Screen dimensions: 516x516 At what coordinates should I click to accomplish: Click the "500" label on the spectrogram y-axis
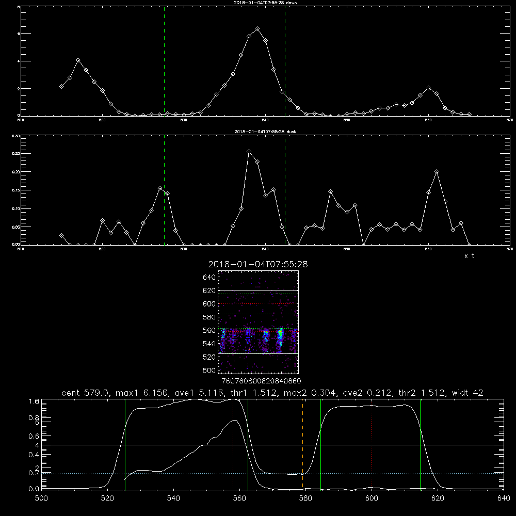pyautogui.click(x=209, y=370)
